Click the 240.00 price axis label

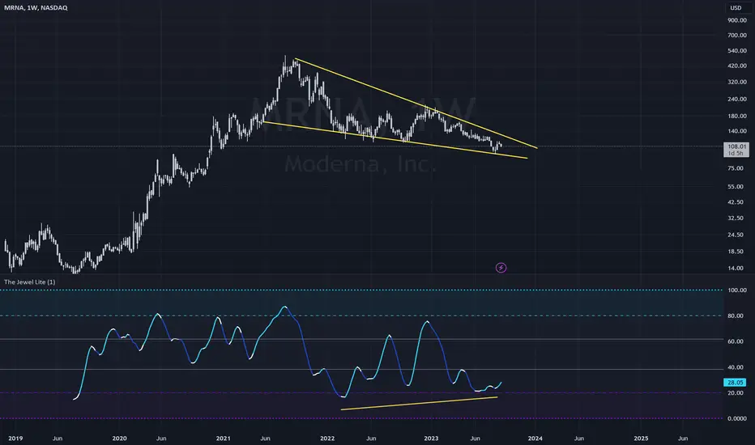click(737, 100)
